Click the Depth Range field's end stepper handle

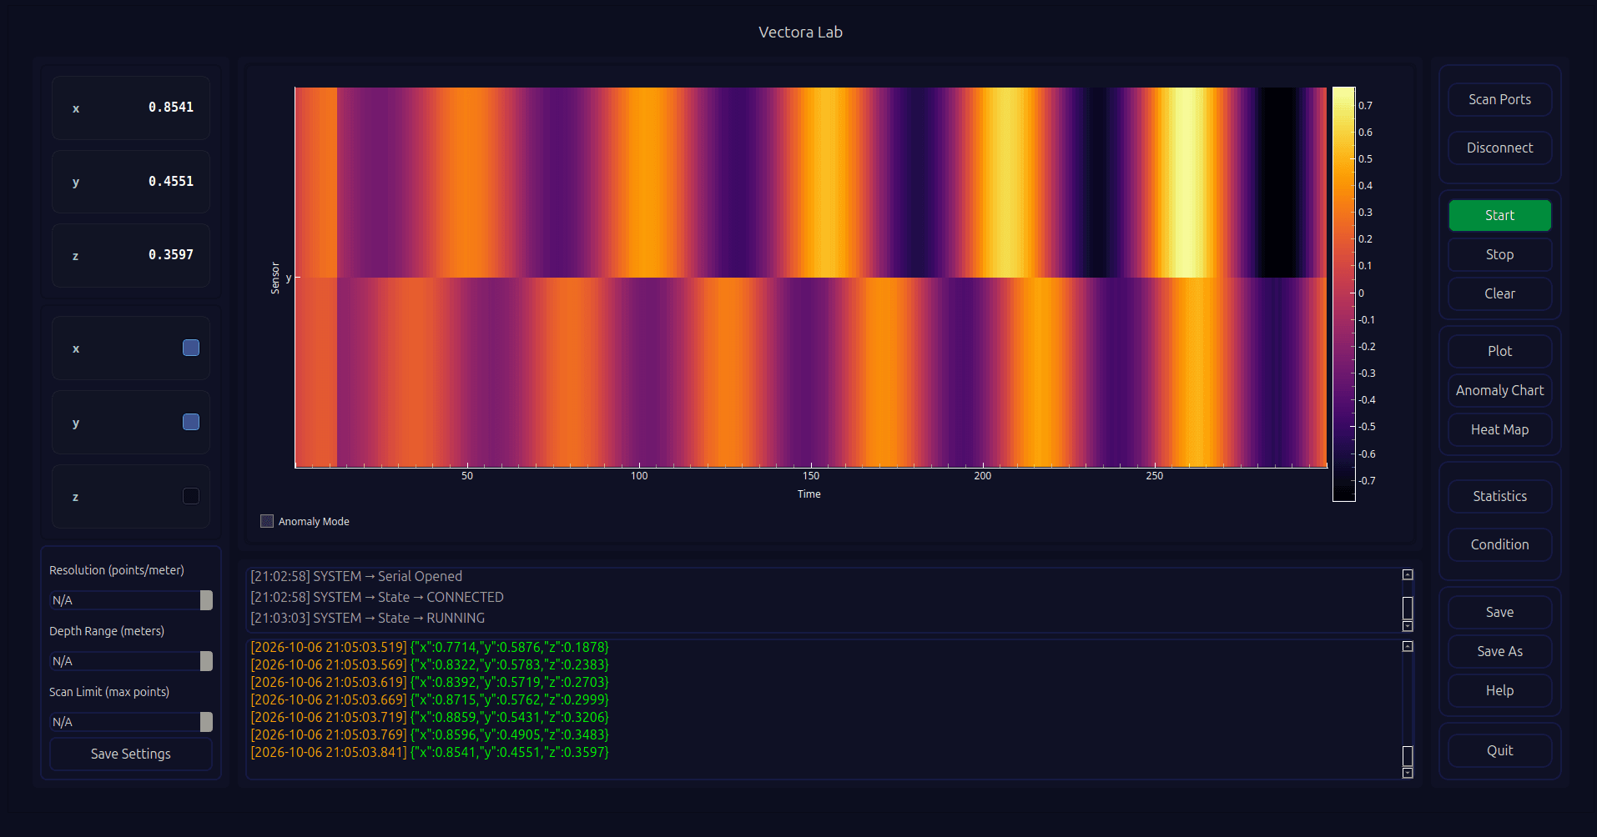coord(206,661)
